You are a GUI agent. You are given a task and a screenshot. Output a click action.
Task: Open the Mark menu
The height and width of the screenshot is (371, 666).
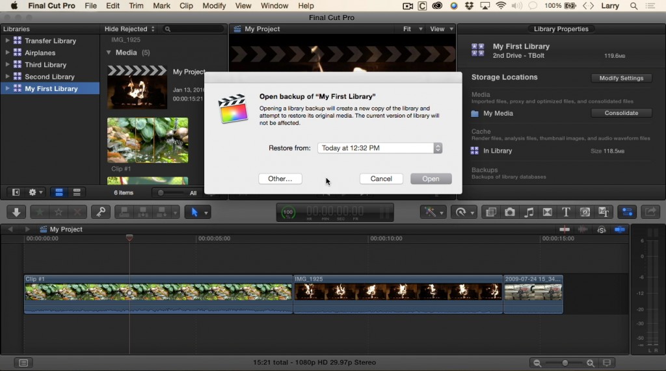point(161,6)
